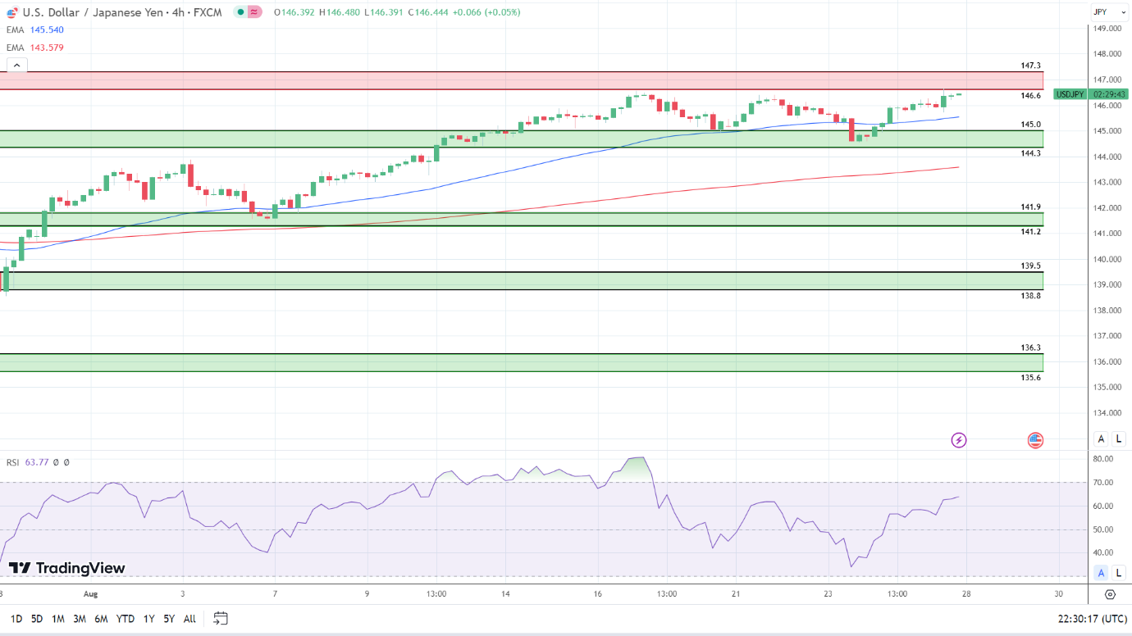Click the blue EMA 145.540 legend

tap(35, 30)
